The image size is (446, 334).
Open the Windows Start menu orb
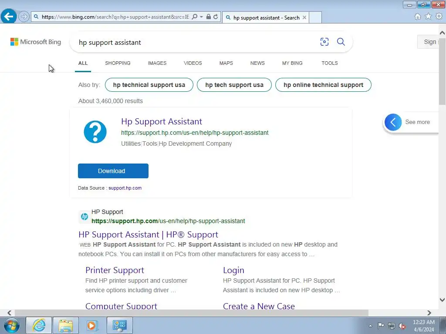[12, 325]
